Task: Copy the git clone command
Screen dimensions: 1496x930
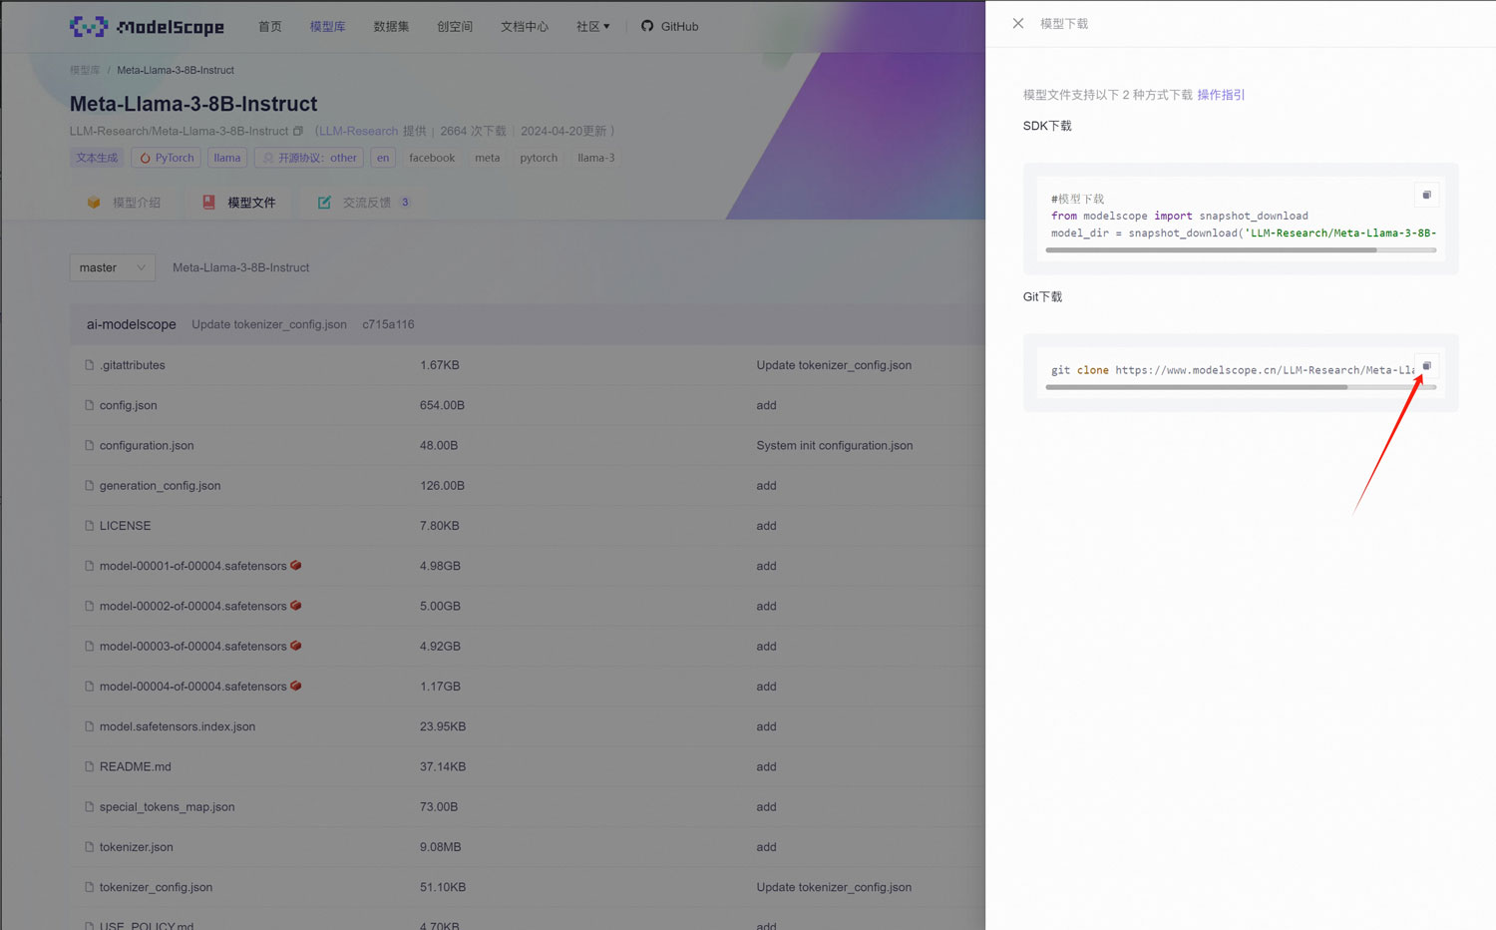Action: tap(1426, 366)
